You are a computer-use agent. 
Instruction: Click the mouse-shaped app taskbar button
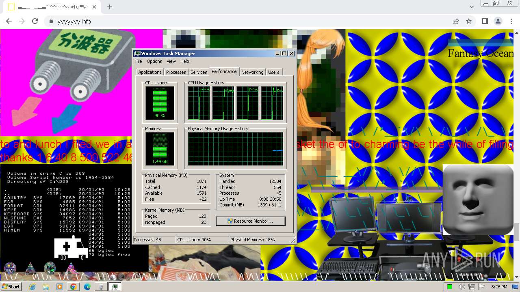101,287
